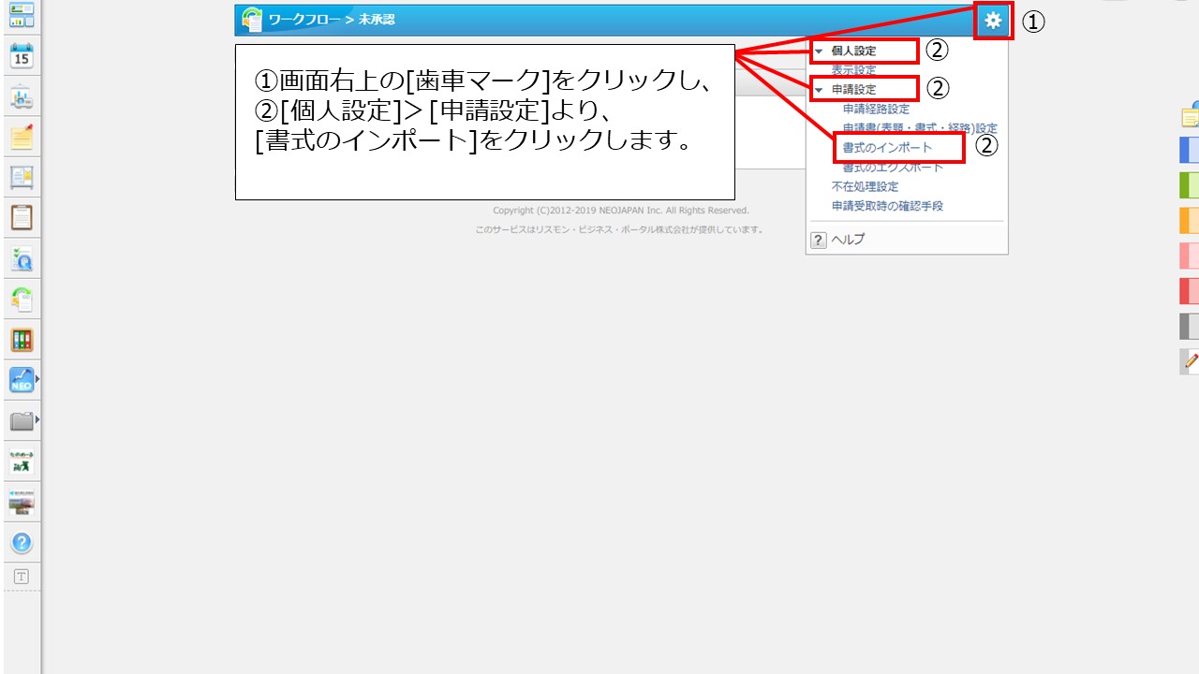
Task: Click the gear settings icon in header
Action: coord(993,20)
